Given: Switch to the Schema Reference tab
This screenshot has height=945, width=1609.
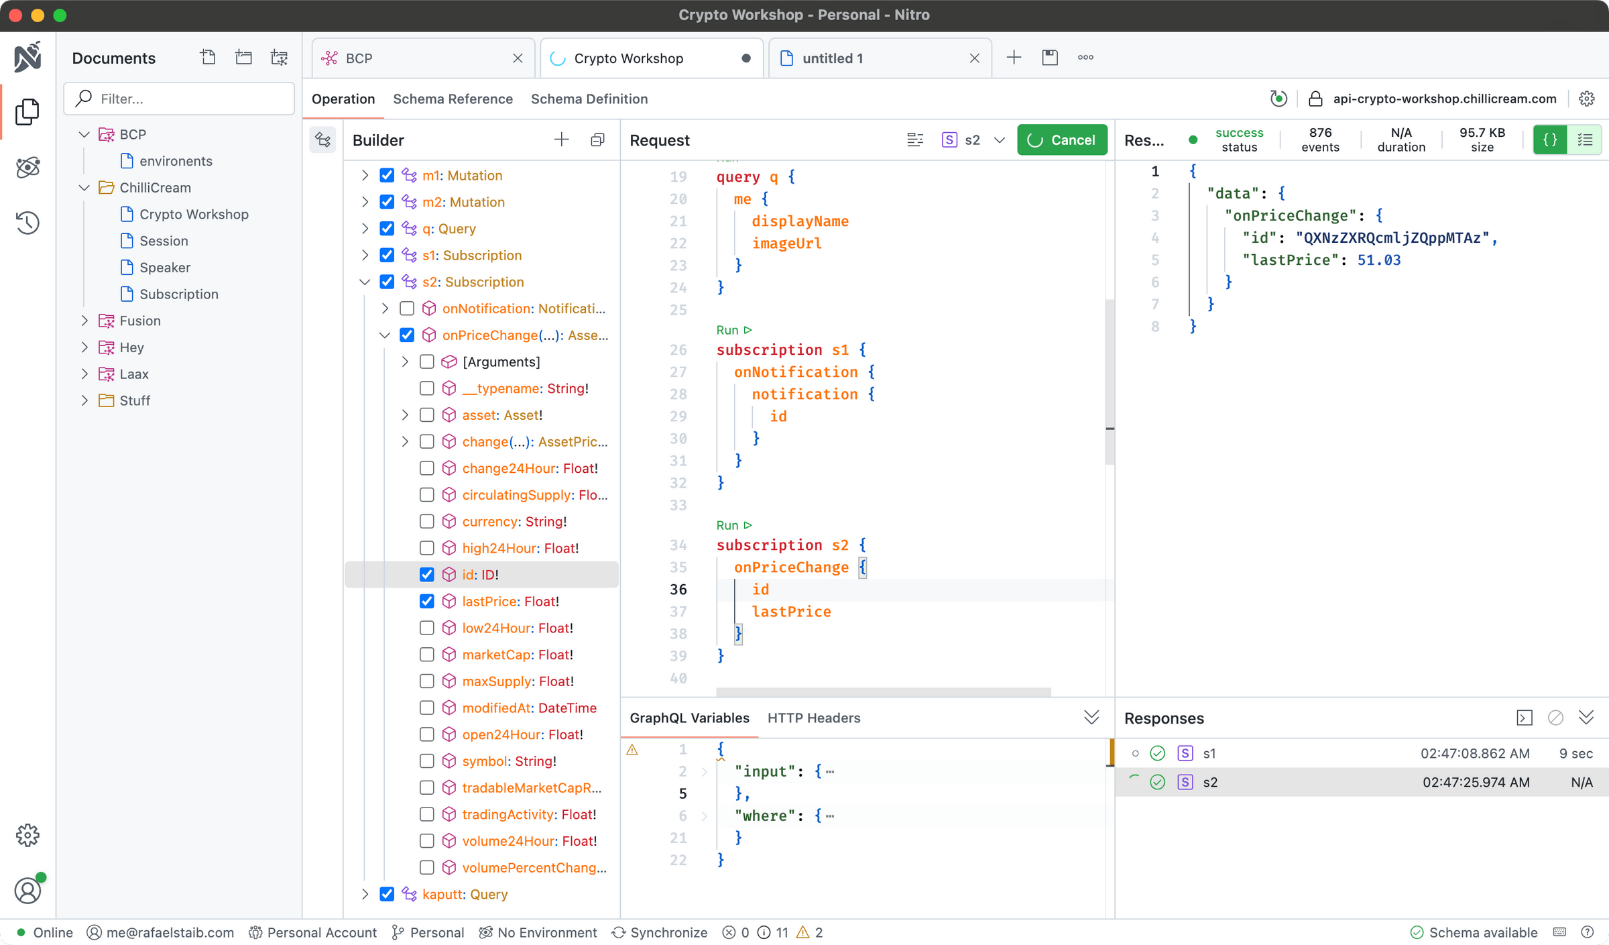Looking at the screenshot, I should click(453, 99).
